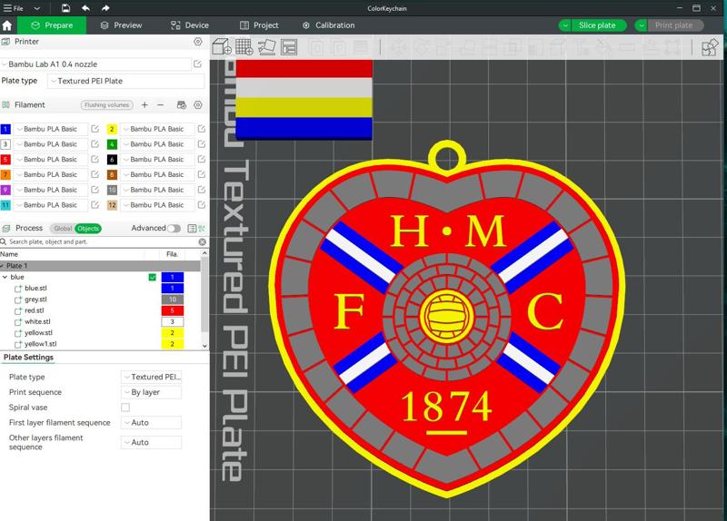Toggle the Advanced settings switch
Viewport: 727px width, 521px height.
click(x=174, y=229)
